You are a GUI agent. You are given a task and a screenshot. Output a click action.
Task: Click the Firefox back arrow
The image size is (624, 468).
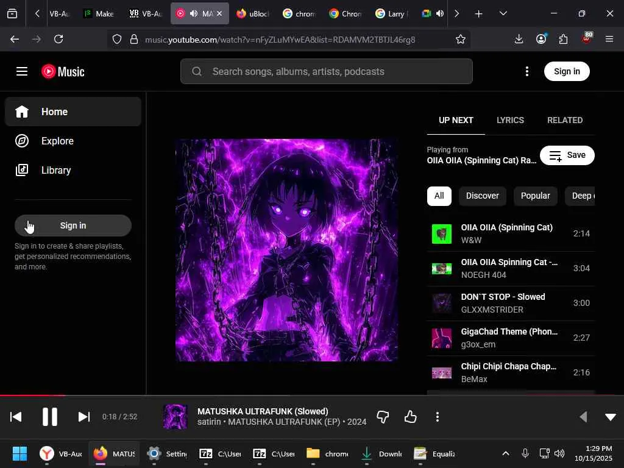point(15,39)
